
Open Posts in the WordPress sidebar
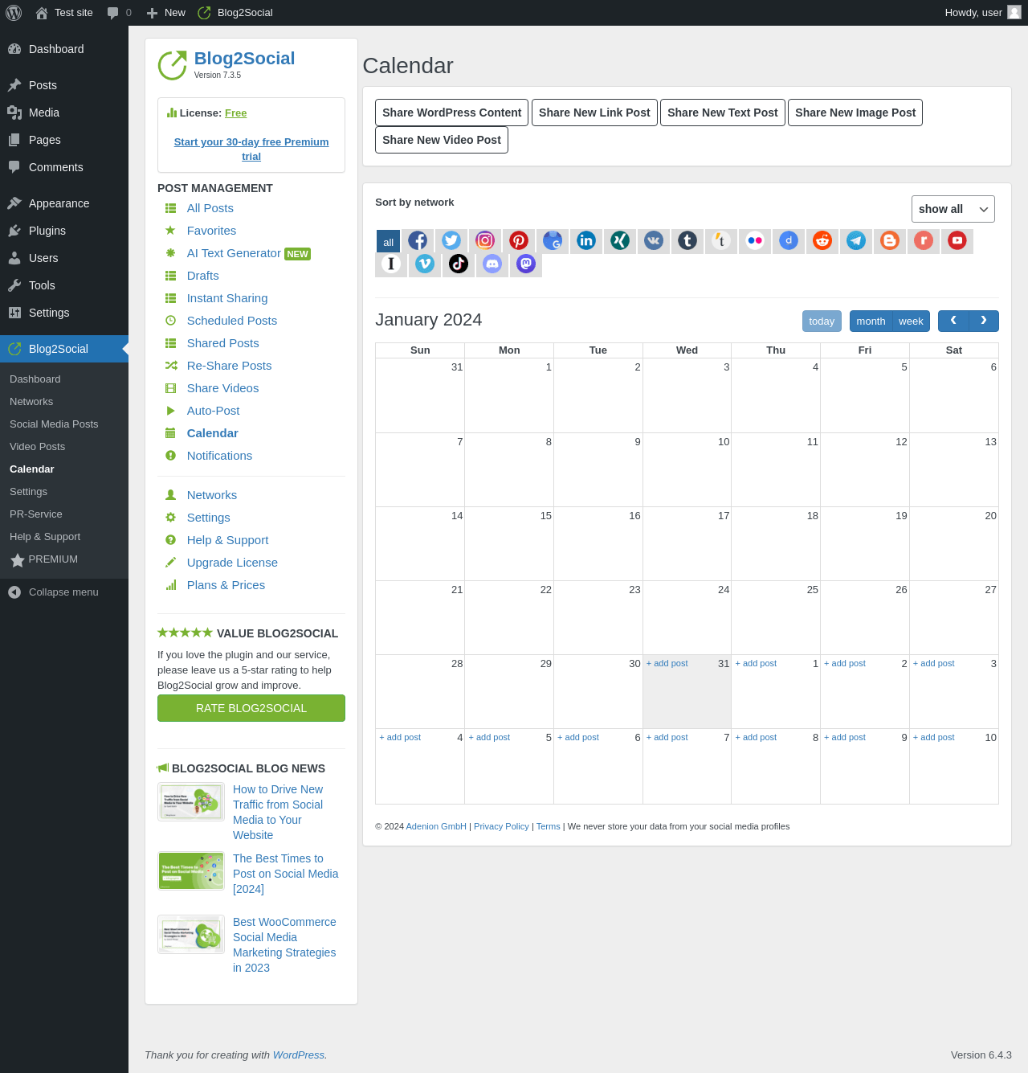[64, 85]
